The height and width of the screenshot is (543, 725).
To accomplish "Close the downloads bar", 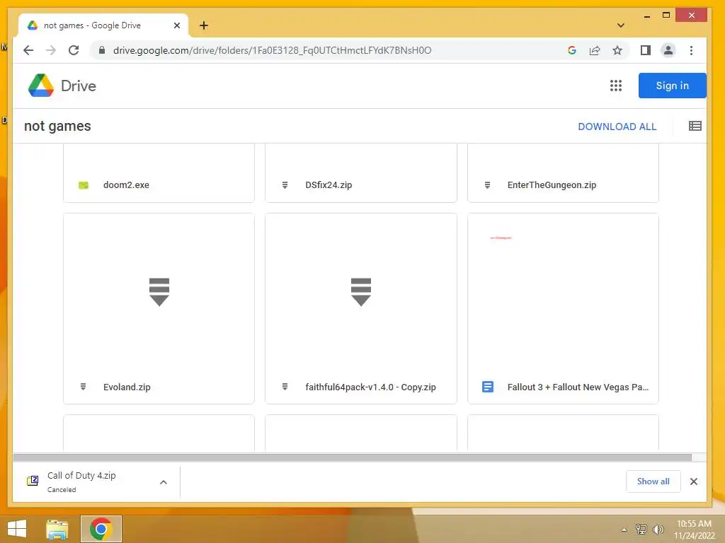I will tap(694, 481).
